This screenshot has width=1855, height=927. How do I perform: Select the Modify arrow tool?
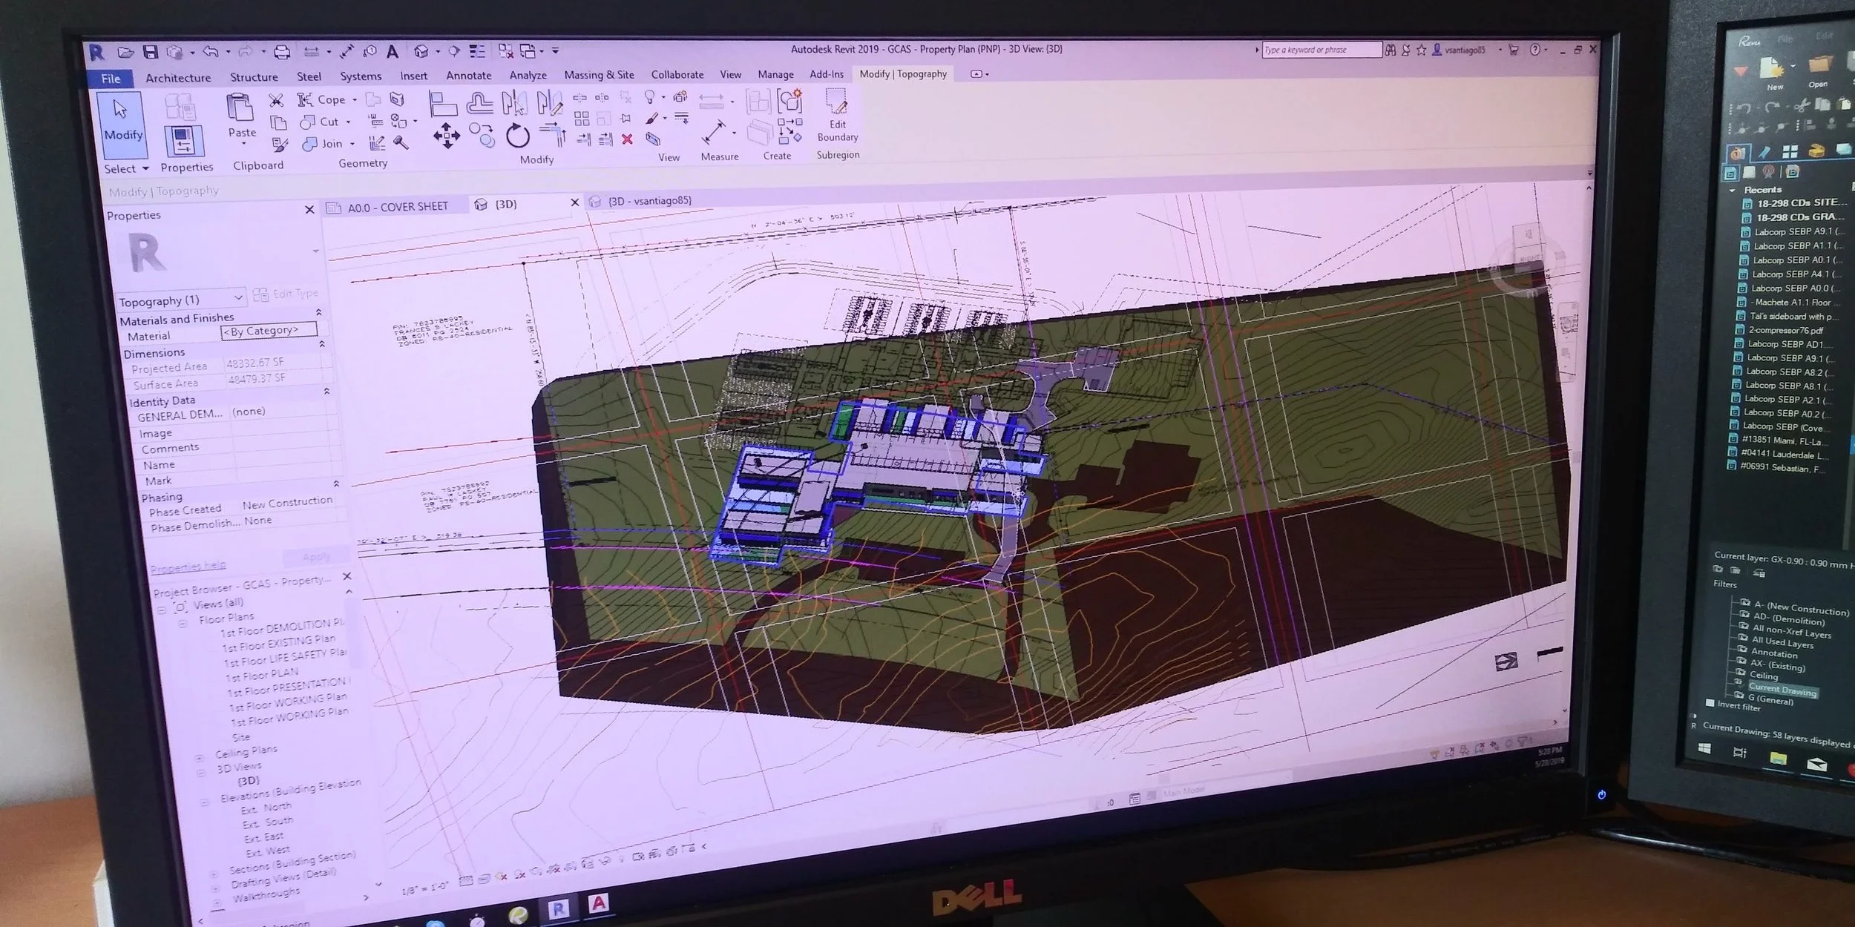[122, 124]
